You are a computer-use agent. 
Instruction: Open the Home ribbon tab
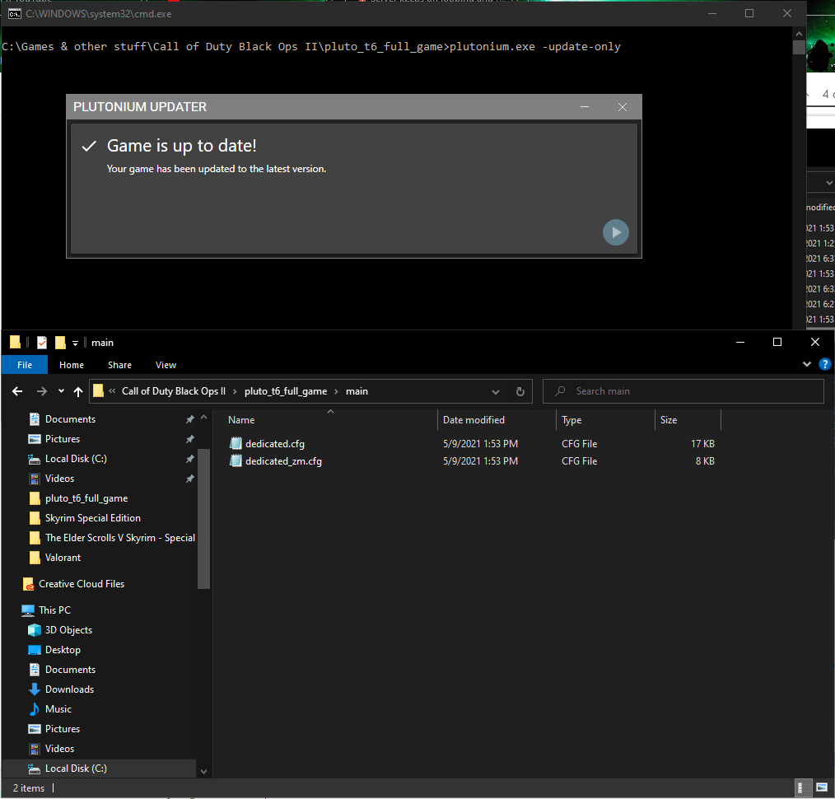[x=72, y=365]
